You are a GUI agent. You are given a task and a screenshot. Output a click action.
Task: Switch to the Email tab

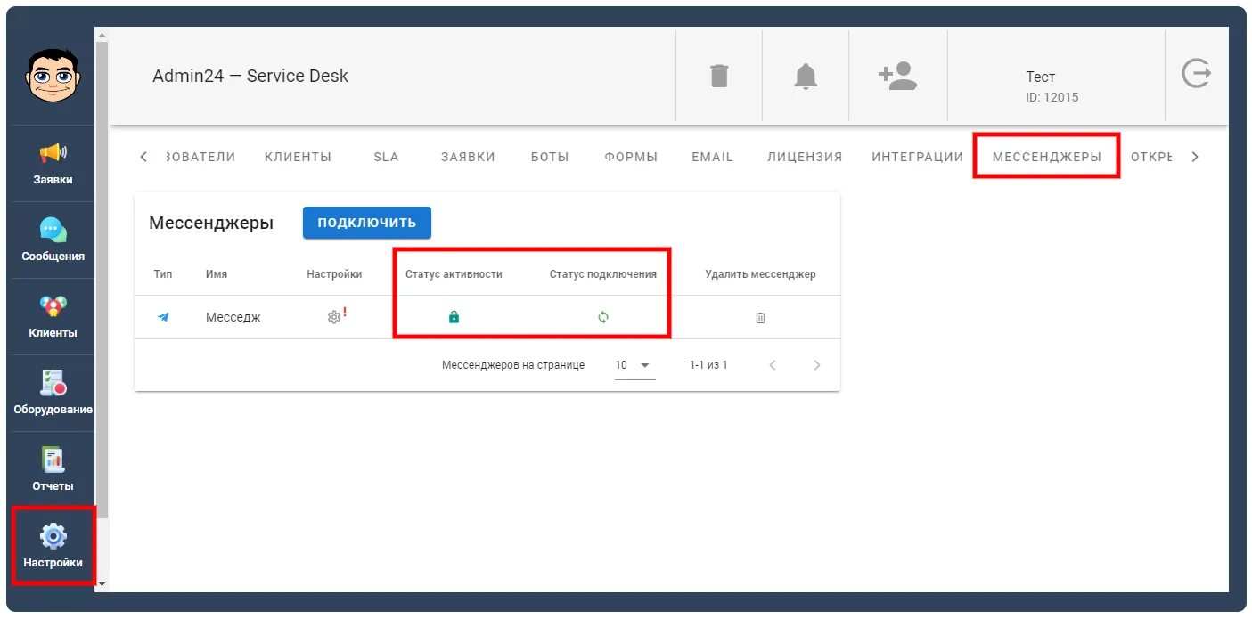[x=712, y=157]
